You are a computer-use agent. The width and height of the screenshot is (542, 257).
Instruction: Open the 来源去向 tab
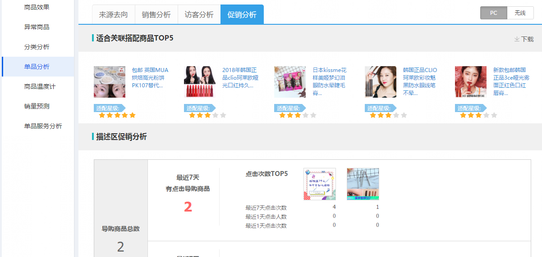pos(114,14)
